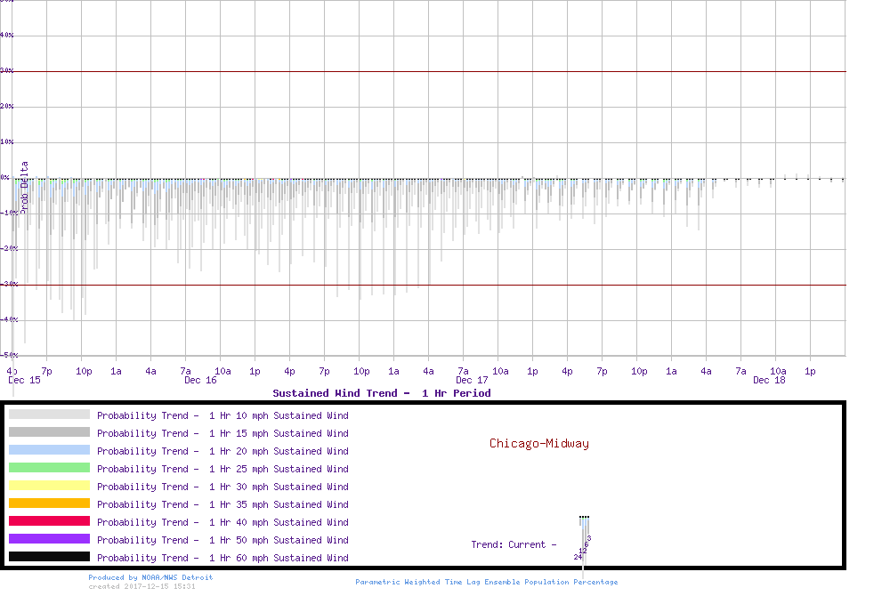Click the purple 50 mph legend swatch
The height and width of the screenshot is (596, 890).
click(49, 539)
